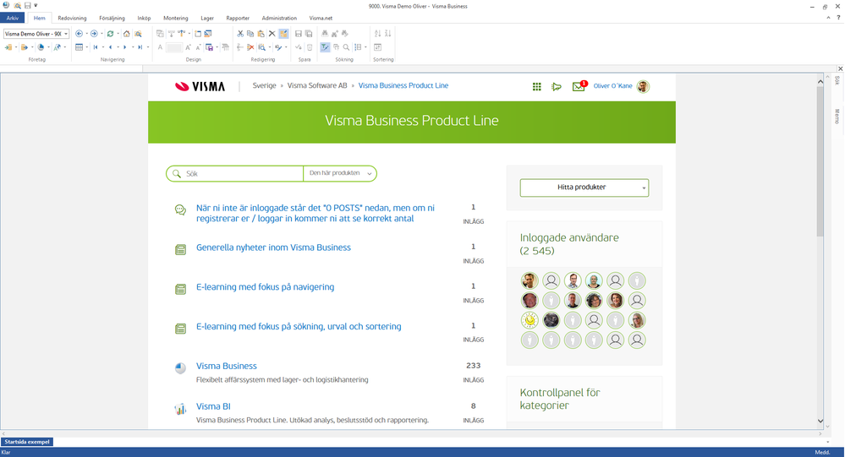Switch to the Rapporter tab

click(238, 18)
